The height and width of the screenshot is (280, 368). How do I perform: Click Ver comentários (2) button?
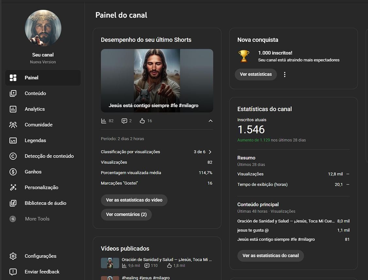point(126,214)
